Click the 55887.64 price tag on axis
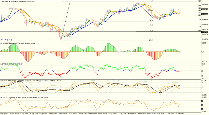 [205, 32]
